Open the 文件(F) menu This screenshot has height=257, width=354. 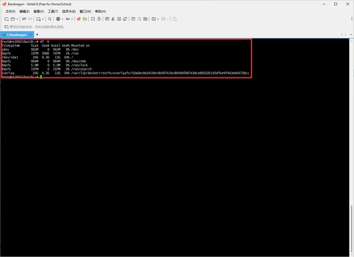click(x=10, y=12)
